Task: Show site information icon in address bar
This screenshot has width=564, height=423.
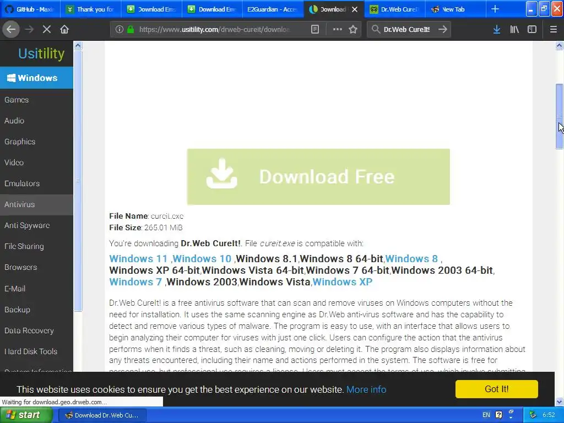Action: [x=120, y=30]
